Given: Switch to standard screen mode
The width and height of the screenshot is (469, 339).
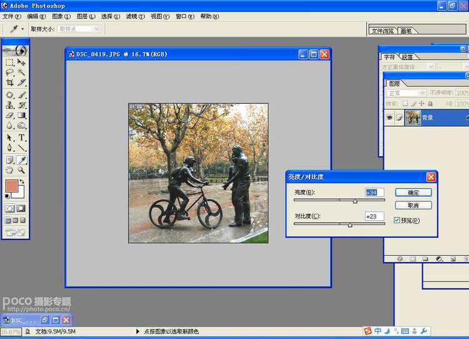Looking at the screenshot, I should 8,221.
